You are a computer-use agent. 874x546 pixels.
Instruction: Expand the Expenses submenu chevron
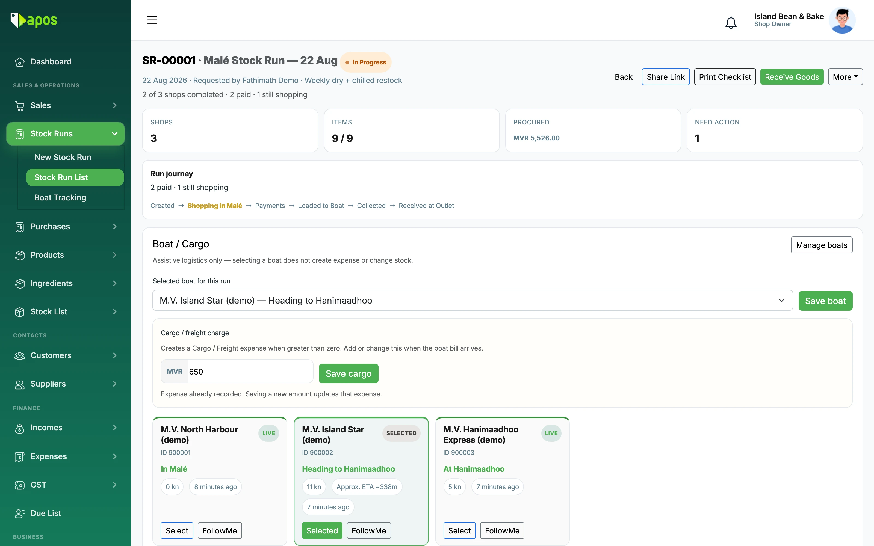click(x=115, y=456)
